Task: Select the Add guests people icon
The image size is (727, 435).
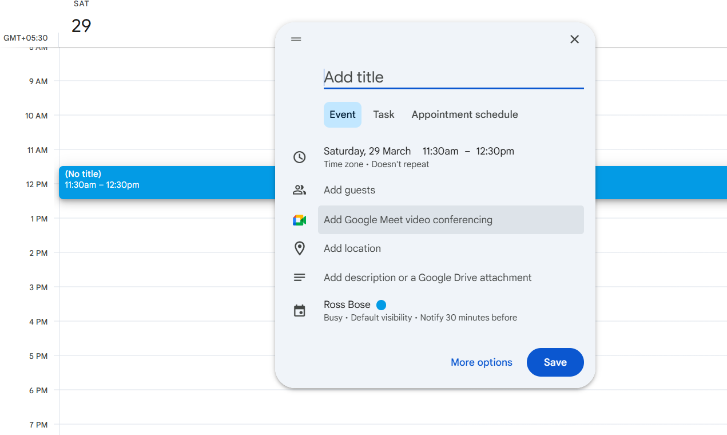Action: [x=300, y=189]
